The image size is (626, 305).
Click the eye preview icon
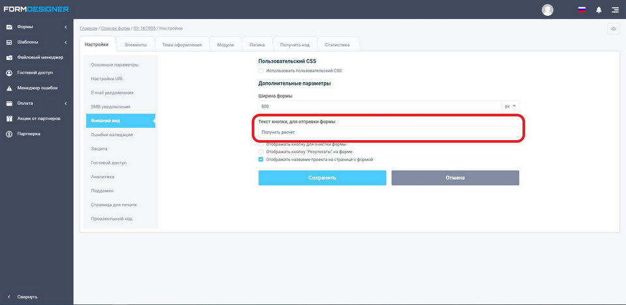click(x=613, y=29)
